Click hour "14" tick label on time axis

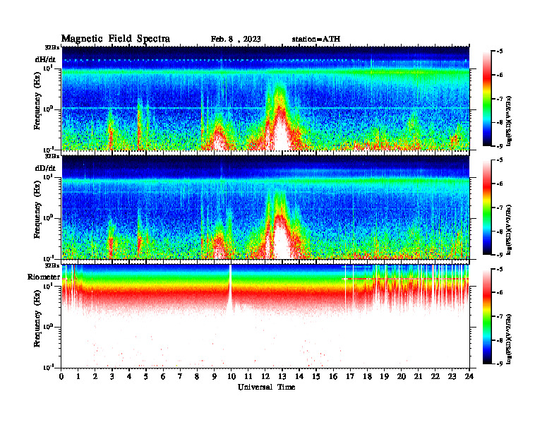point(299,376)
